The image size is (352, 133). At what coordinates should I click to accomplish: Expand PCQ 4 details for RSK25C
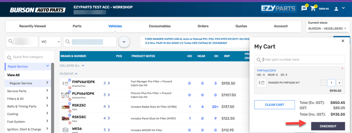point(107,107)
